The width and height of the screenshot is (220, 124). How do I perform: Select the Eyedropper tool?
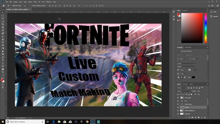(x=3, y=30)
